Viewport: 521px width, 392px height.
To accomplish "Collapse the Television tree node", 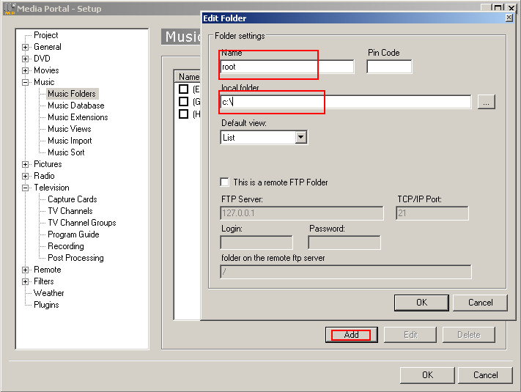I will 25,188.
